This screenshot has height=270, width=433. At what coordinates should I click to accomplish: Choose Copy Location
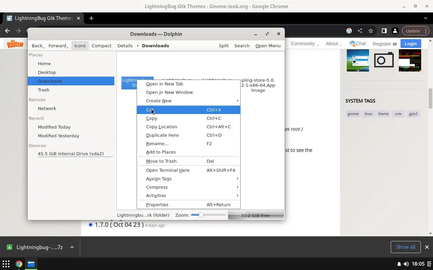[188, 127]
